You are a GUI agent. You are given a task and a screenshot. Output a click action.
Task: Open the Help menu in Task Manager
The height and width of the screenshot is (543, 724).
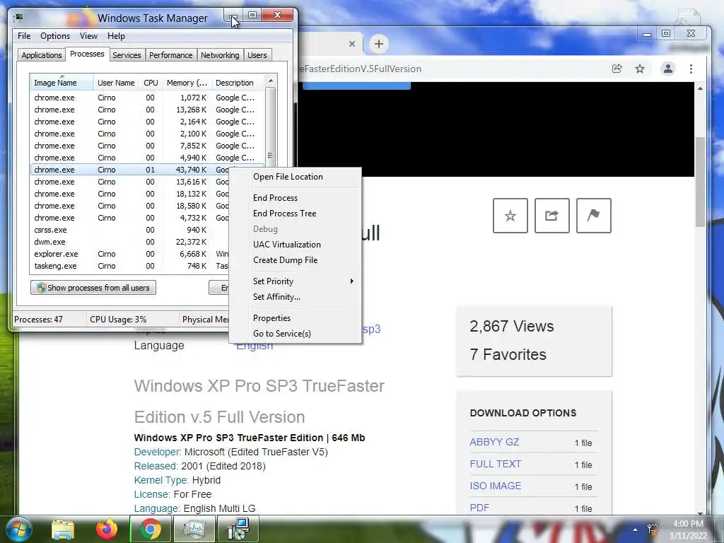[x=116, y=36]
